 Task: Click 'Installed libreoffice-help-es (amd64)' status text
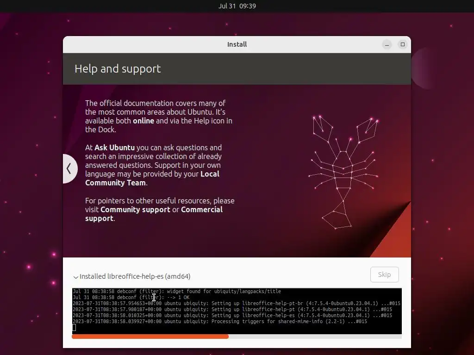(135, 276)
